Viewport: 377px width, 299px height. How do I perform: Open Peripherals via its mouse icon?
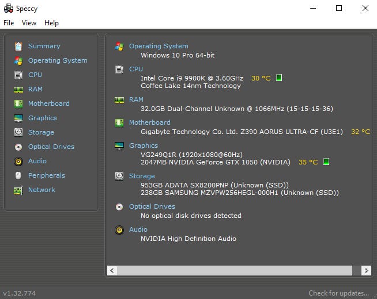(18, 175)
